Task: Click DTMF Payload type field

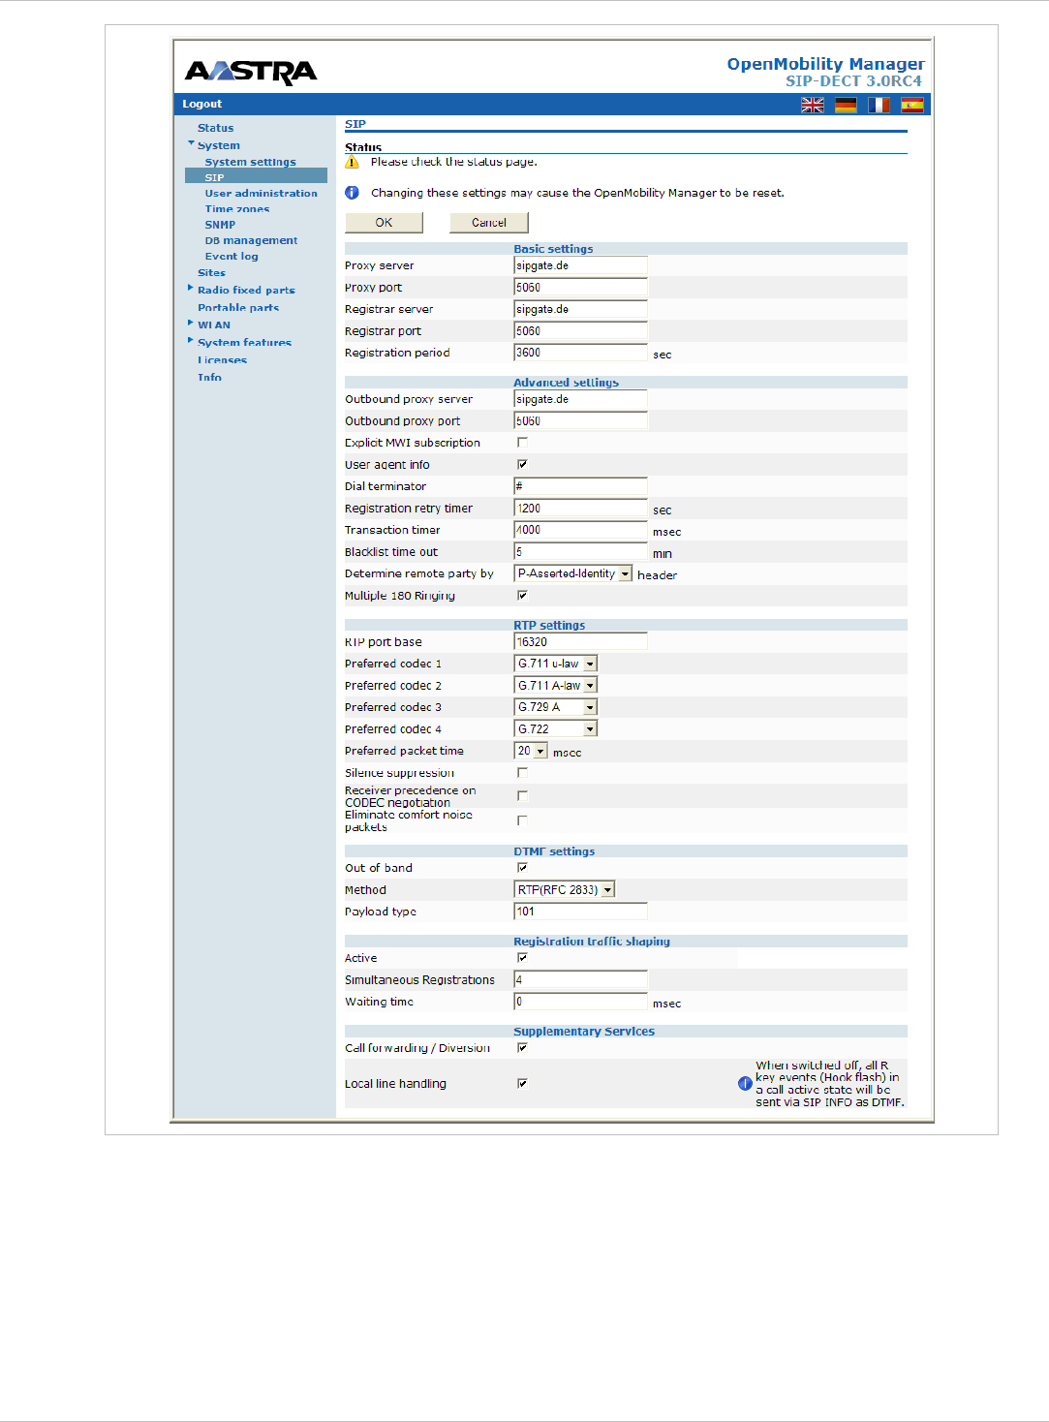Action: pyautogui.click(x=580, y=912)
